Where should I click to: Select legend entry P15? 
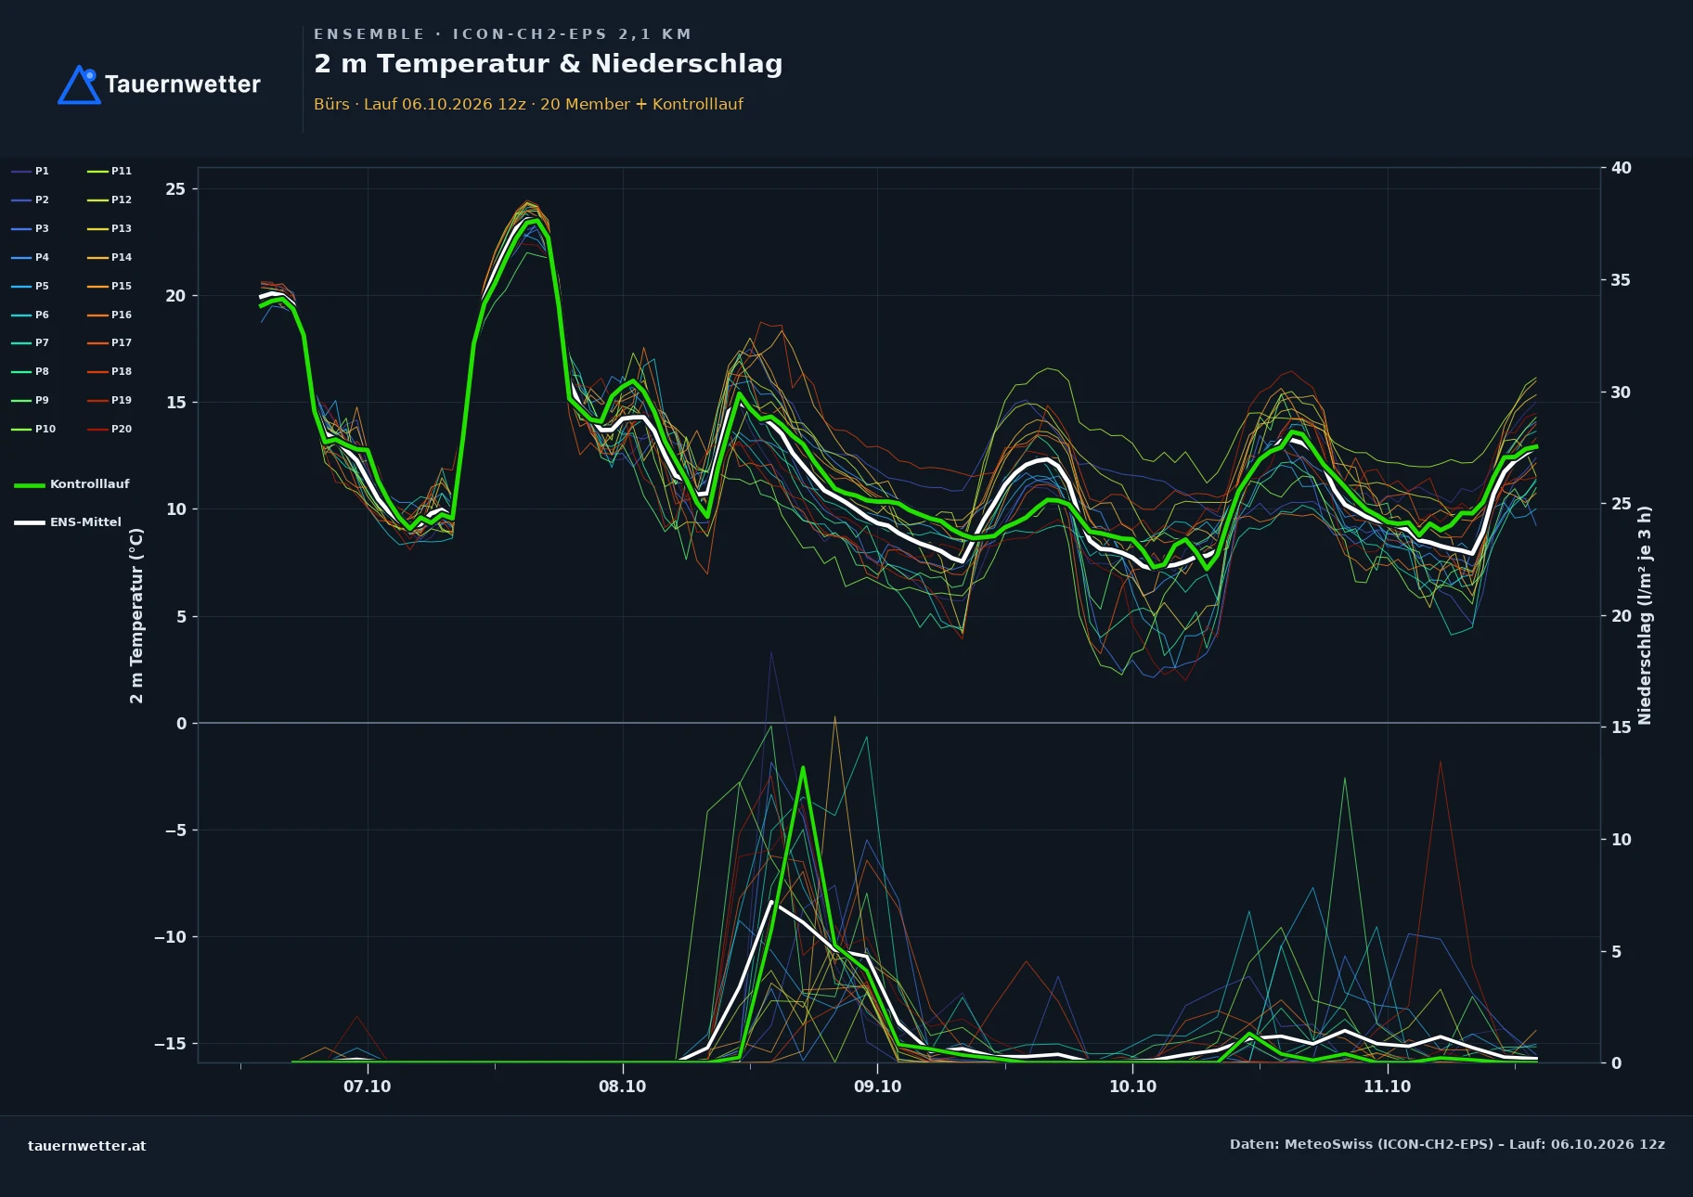tap(110, 286)
